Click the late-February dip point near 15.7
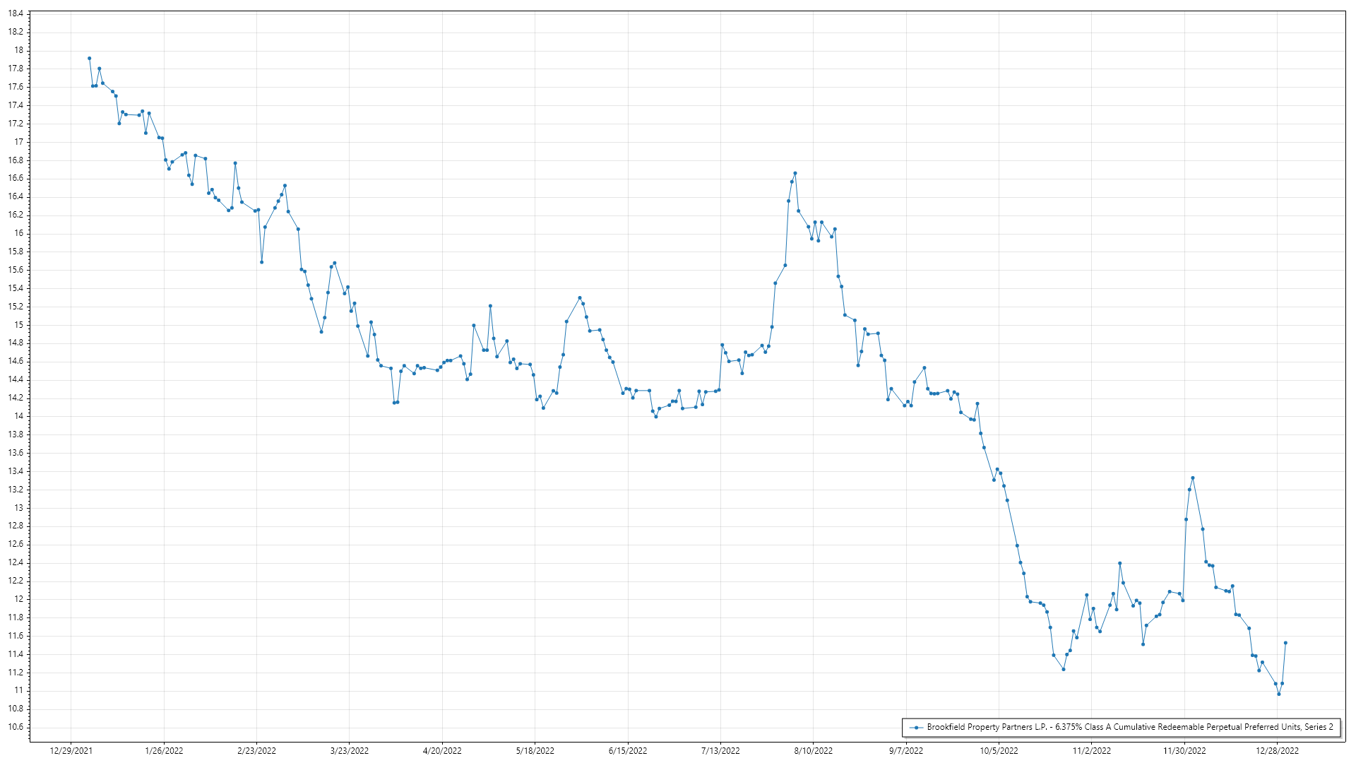This screenshot has height=763, width=1356. pyautogui.click(x=262, y=262)
